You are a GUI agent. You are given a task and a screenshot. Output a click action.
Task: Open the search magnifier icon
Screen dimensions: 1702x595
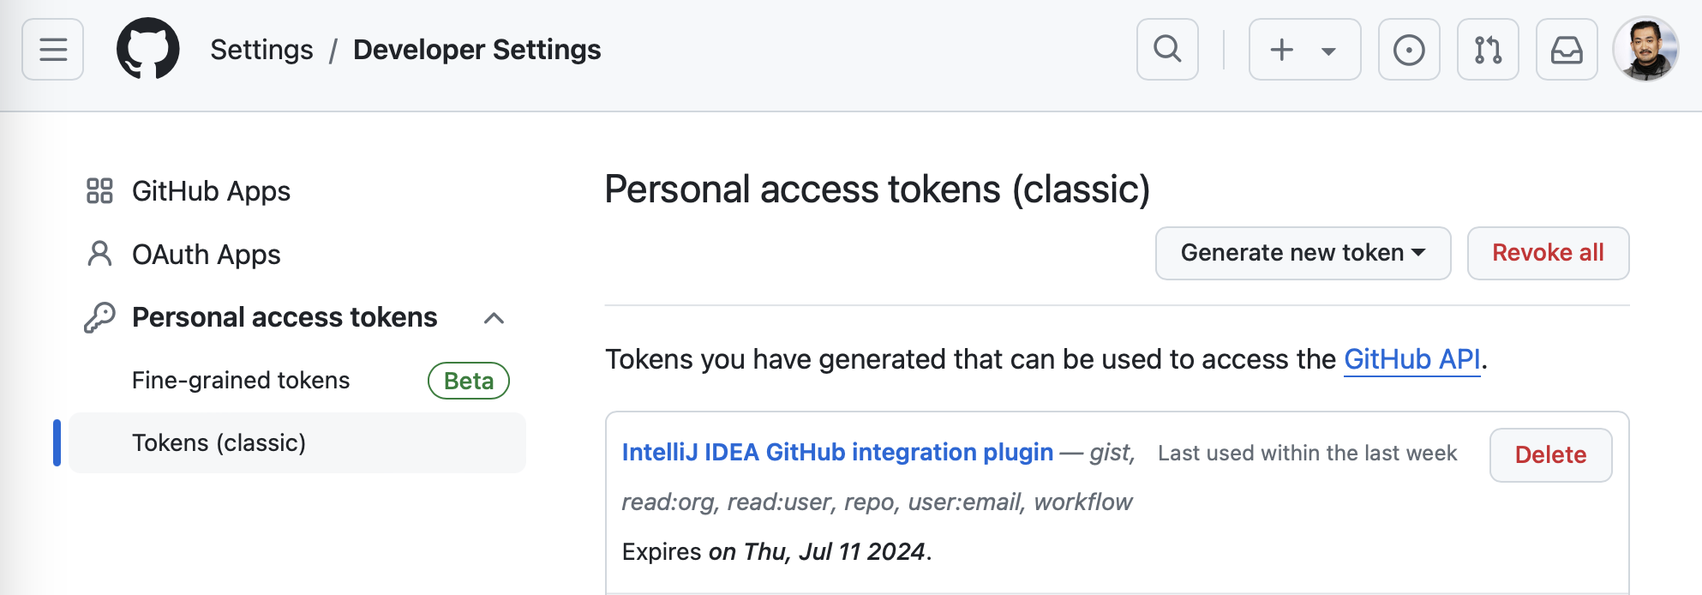tap(1167, 50)
